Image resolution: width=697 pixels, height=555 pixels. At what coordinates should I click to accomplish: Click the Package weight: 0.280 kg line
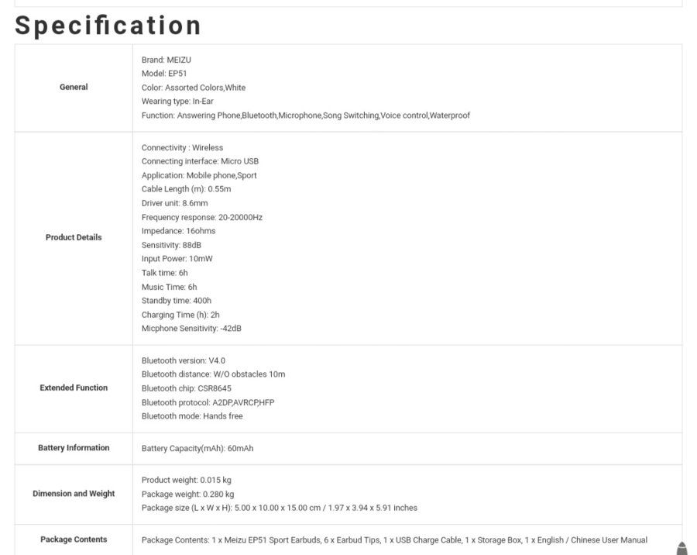187,494
